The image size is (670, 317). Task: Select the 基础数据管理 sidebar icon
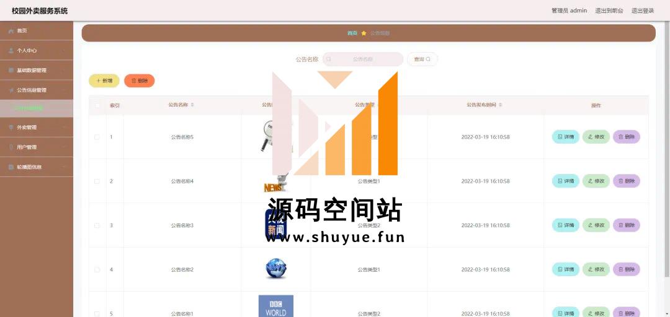pos(11,71)
